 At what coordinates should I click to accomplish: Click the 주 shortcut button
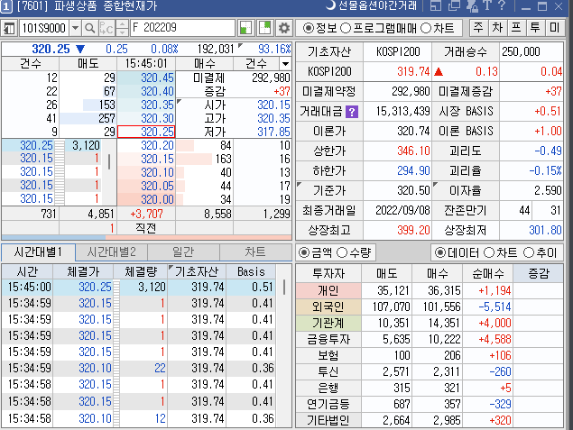[478, 28]
